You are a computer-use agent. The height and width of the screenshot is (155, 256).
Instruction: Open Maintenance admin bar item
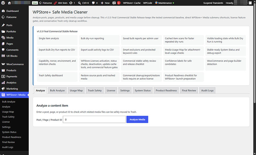point(164,3)
